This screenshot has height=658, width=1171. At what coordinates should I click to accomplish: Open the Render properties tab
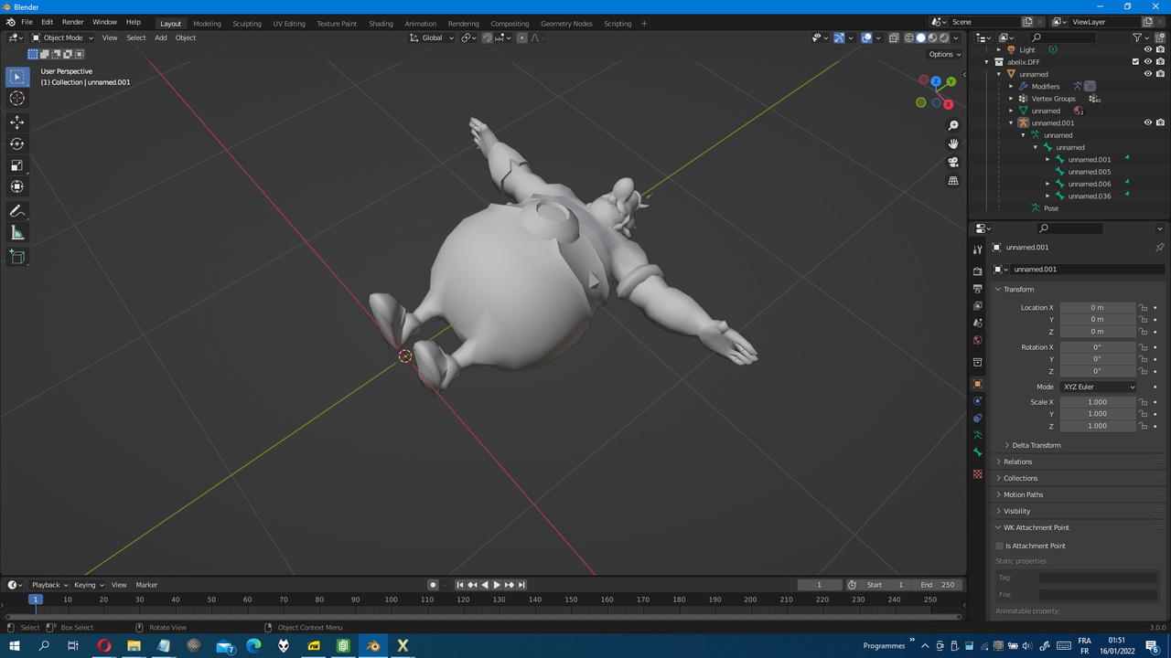[x=977, y=271]
